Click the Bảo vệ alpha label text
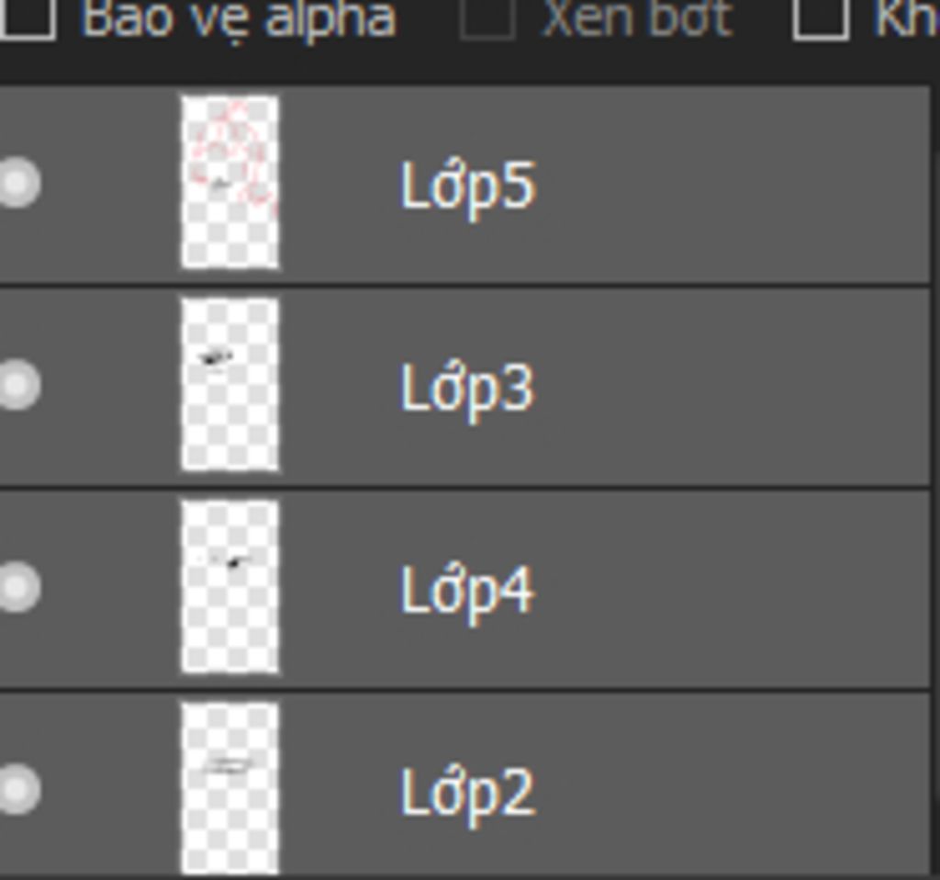The height and width of the screenshot is (880, 940). [x=239, y=19]
